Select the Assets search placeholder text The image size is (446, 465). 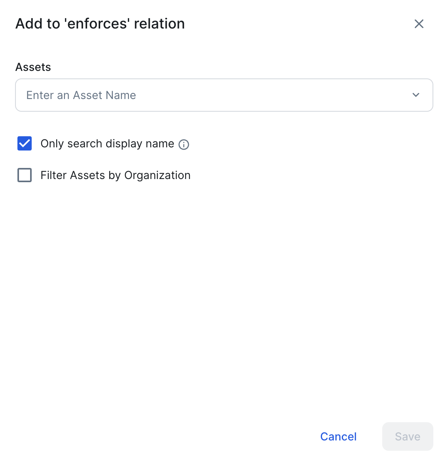click(x=81, y=95)
